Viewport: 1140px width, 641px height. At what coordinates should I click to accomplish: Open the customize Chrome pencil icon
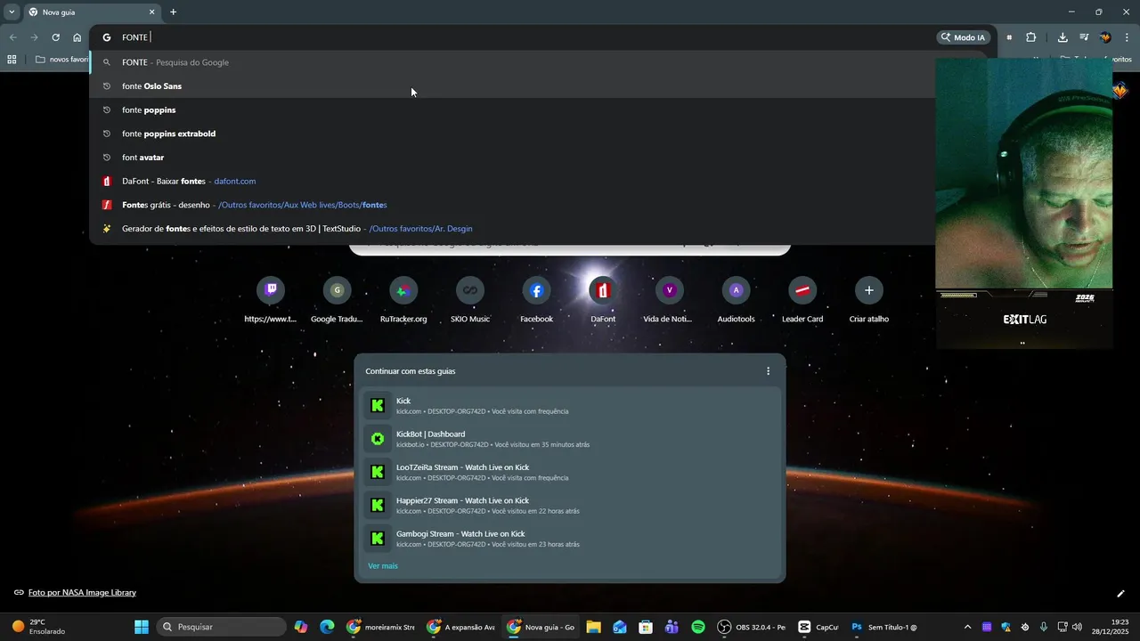(x=1120, y=593)
